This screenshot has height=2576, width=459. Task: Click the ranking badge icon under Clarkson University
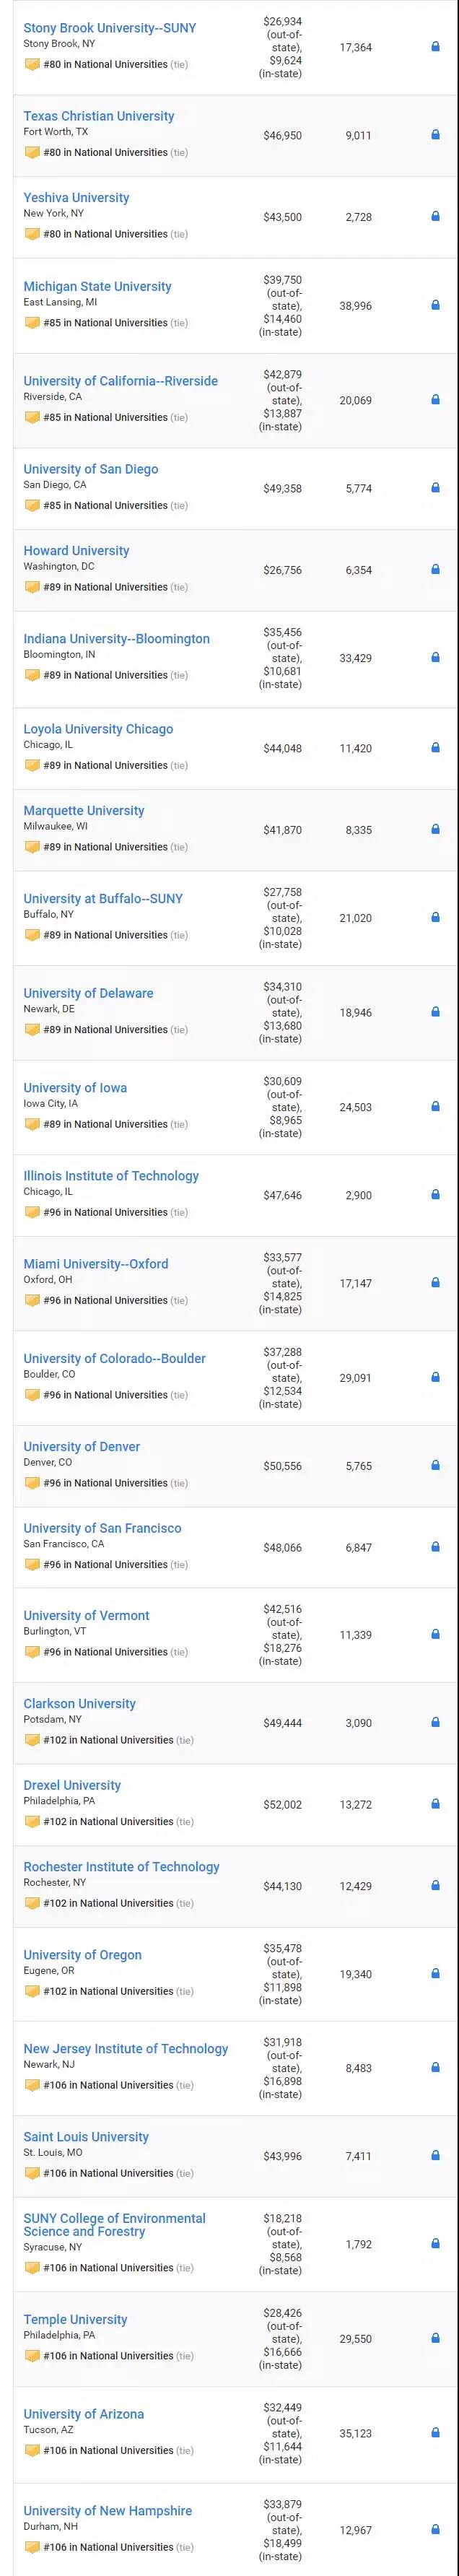click(32, 1740)
